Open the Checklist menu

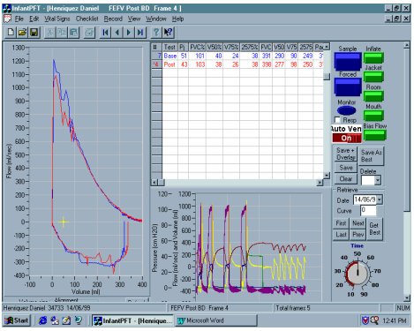point(87,19)
